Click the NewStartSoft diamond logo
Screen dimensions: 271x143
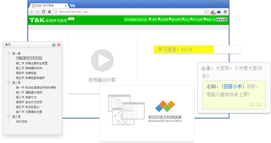165,106
